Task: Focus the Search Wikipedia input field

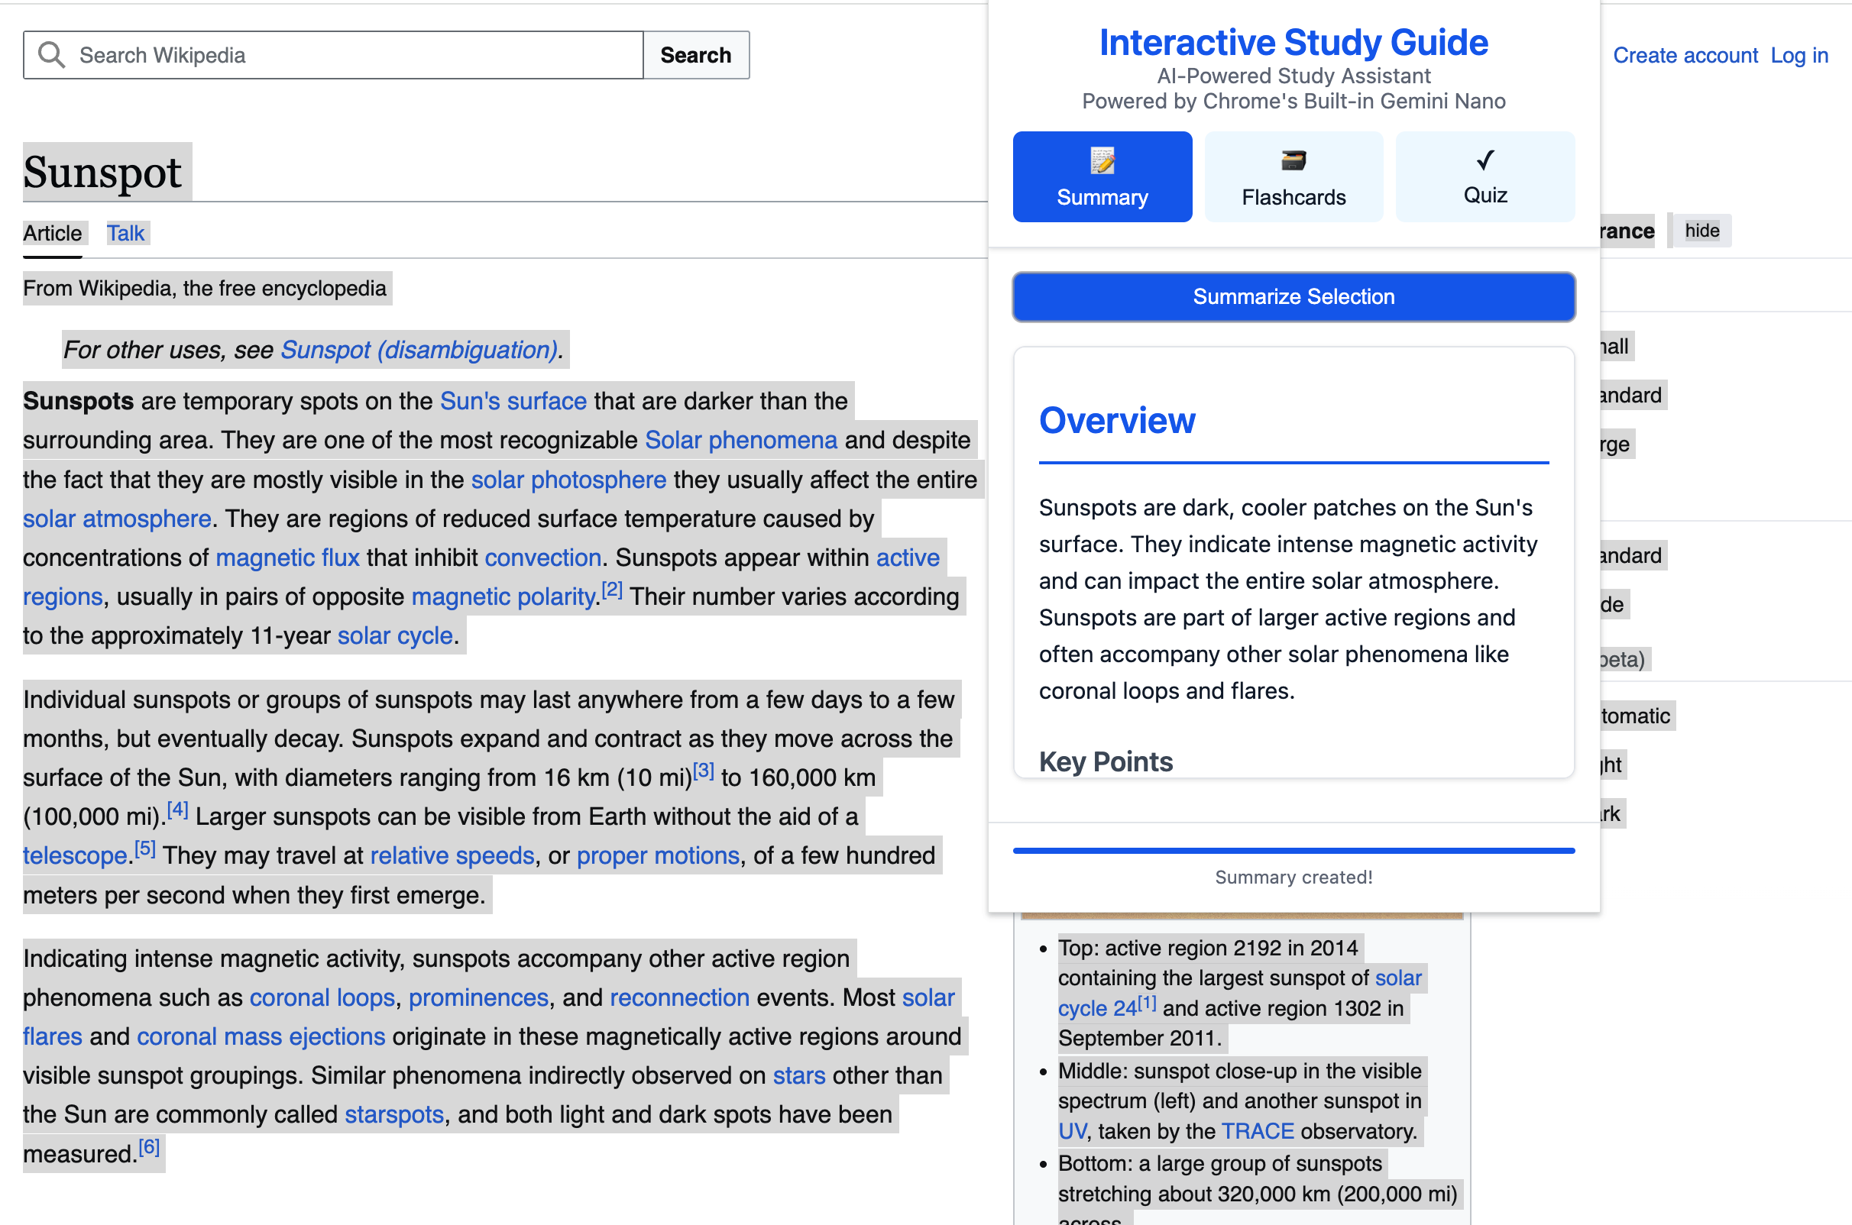Action: click(x=351, y=55)
